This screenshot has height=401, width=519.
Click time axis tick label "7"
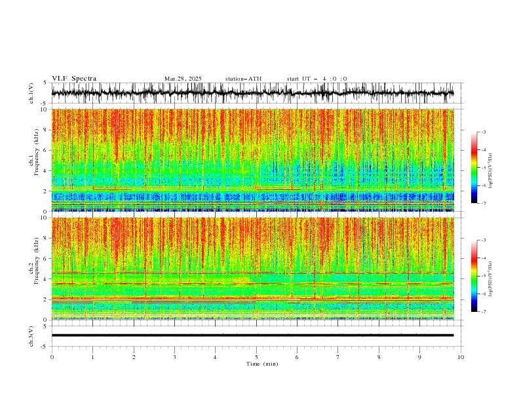(x=338, y=357)
